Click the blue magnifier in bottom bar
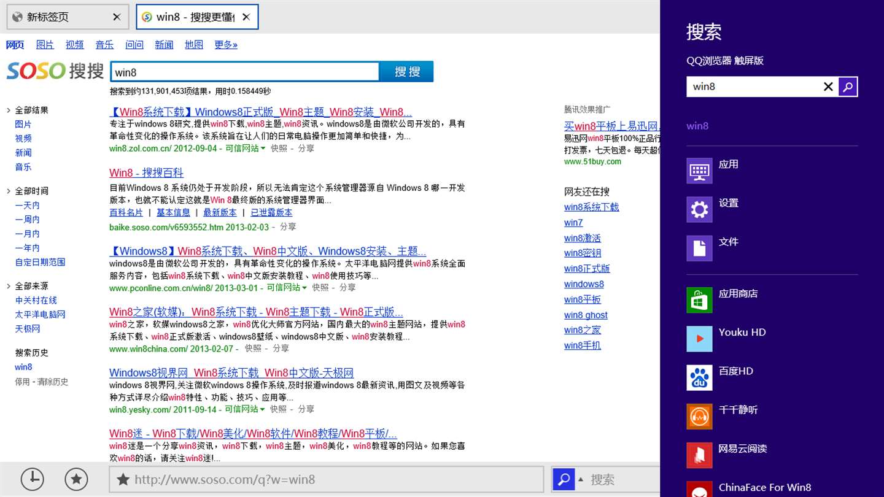This screenshot has height=497, width=884. [563, 479]
